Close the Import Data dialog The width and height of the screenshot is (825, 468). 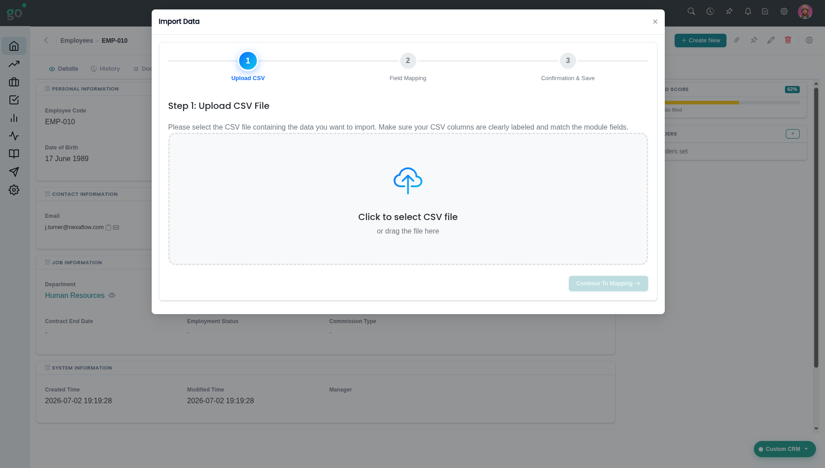(655, 22)
